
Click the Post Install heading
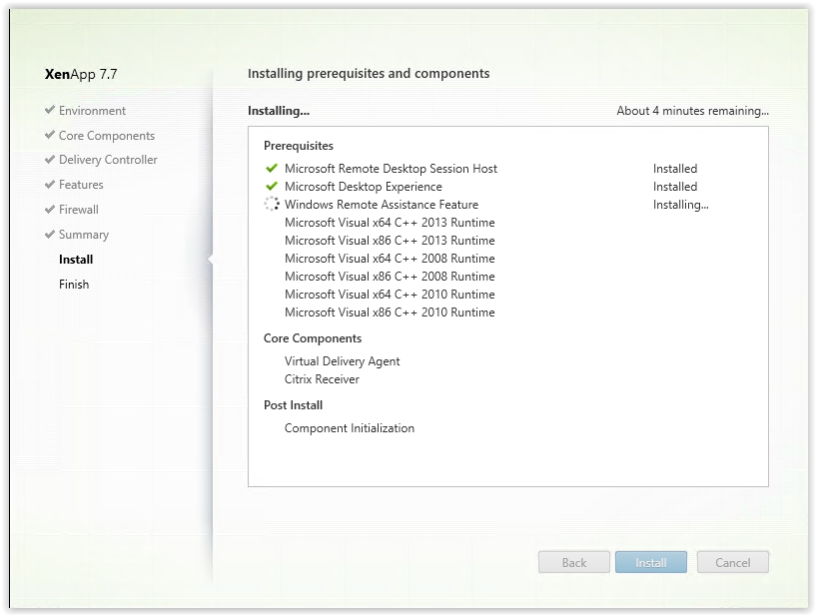click(x=293, y=405)
